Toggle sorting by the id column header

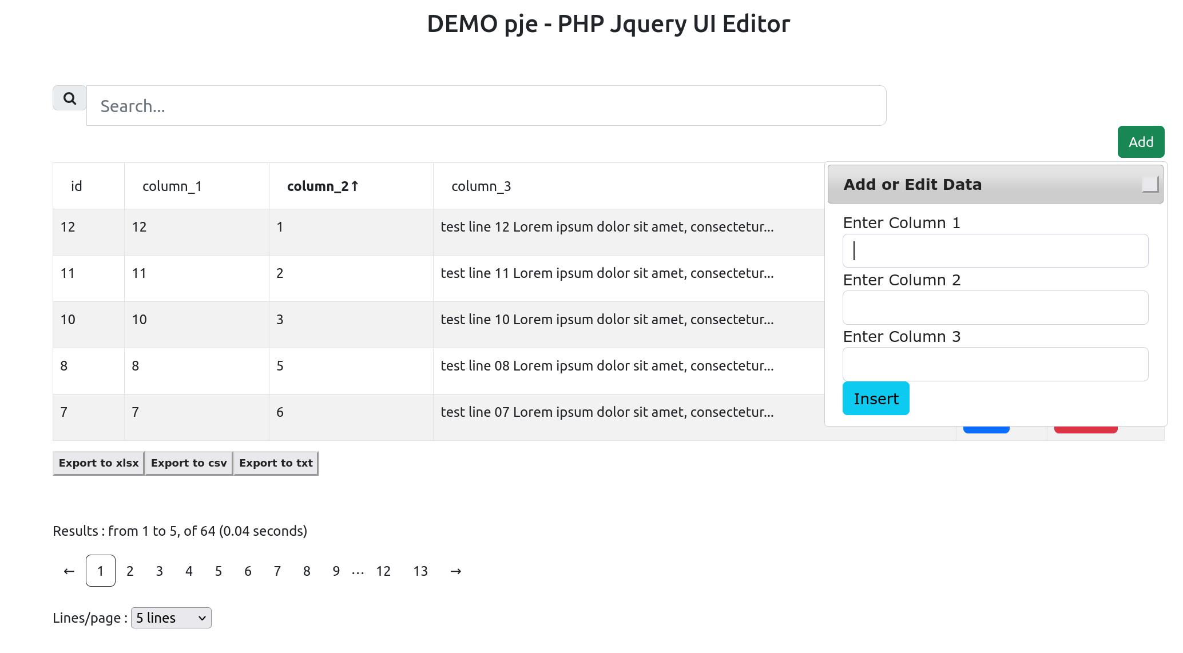76,185
